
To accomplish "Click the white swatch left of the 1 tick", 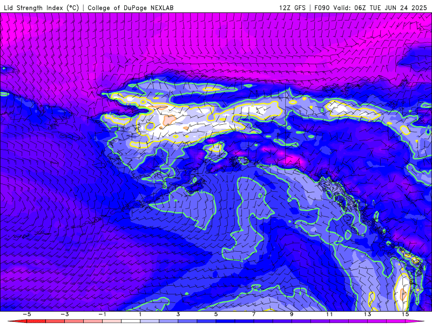I will click(x=131, y=321).
